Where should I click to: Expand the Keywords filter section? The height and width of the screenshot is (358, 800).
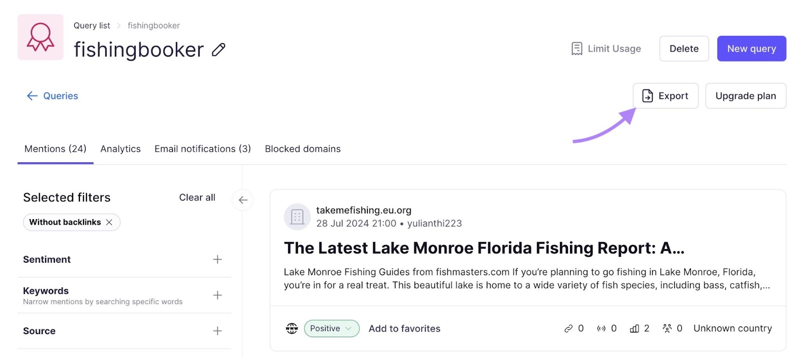tap(217, 295)
